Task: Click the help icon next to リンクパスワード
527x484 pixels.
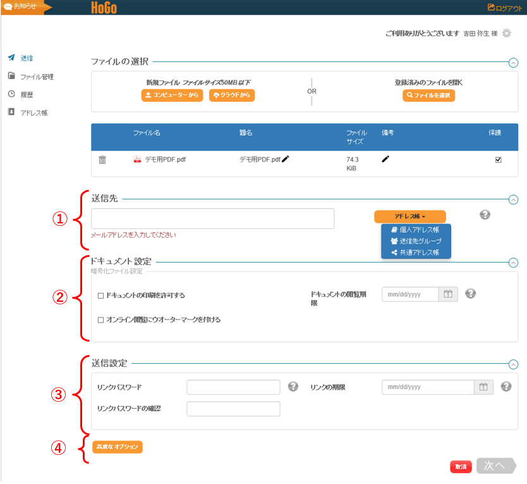Action: coord(293,387)
